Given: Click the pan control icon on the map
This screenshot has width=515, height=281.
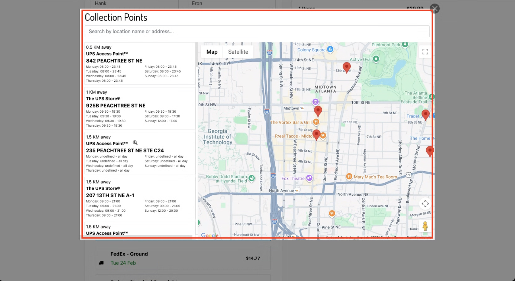Looking at the screenshot, I should coord(425,203).
